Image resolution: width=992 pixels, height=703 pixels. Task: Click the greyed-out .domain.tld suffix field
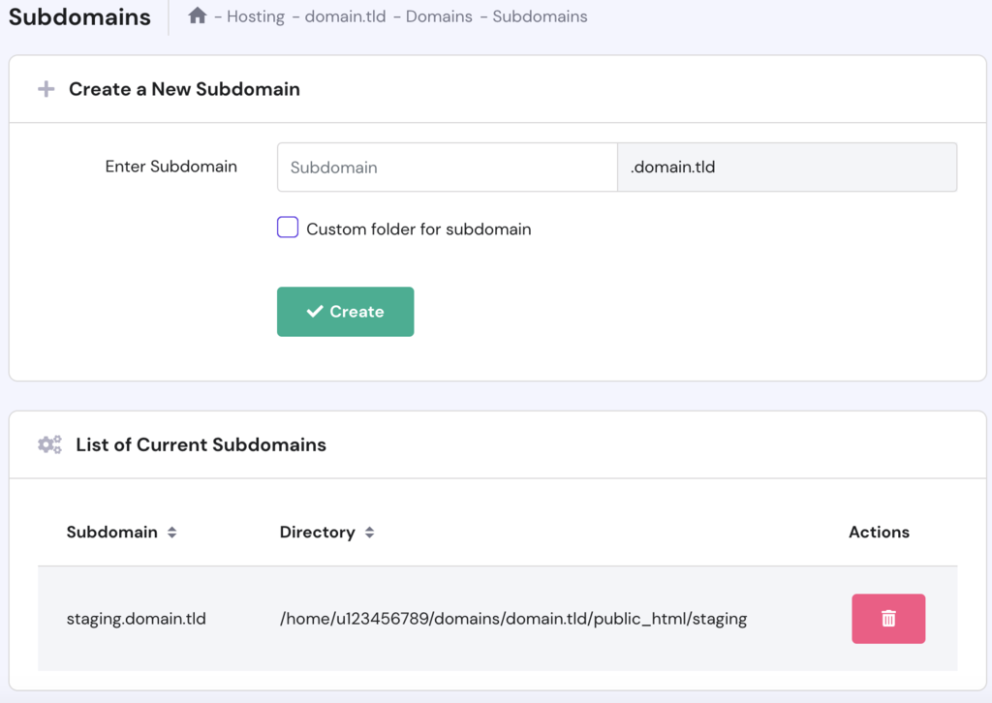[x=787, y=168]
